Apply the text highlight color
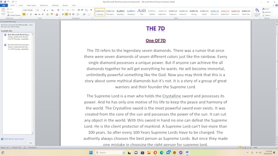The width and height of the screenshot is (278, 156). pos(52,14)
